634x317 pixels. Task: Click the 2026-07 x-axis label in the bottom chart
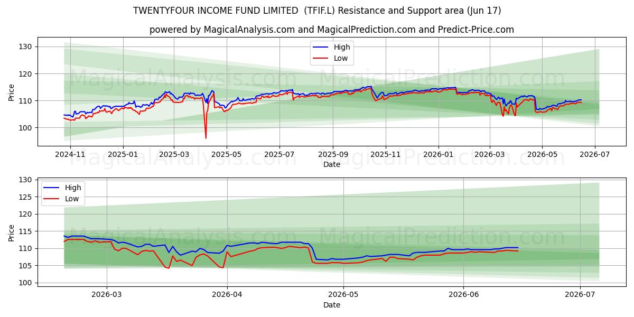580,295
